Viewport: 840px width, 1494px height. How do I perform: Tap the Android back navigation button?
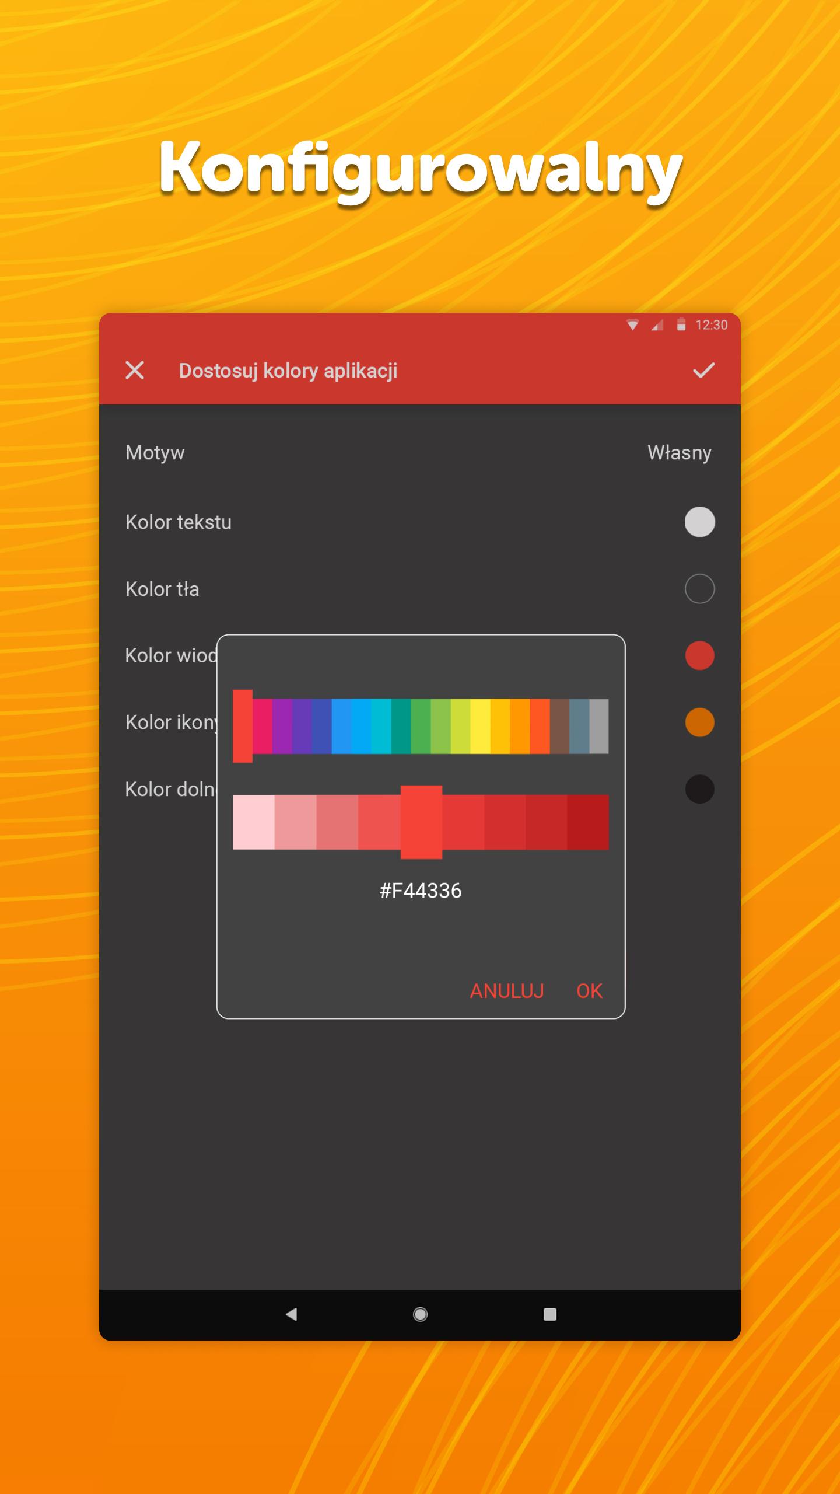click(x=291, y=1314)
